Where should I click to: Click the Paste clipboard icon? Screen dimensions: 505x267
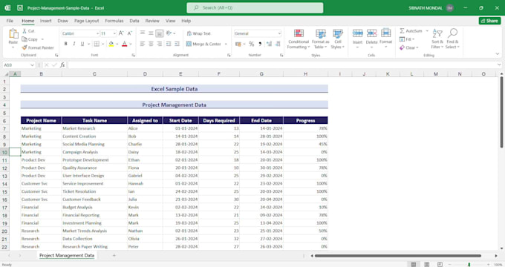click(x=13, y=34)
